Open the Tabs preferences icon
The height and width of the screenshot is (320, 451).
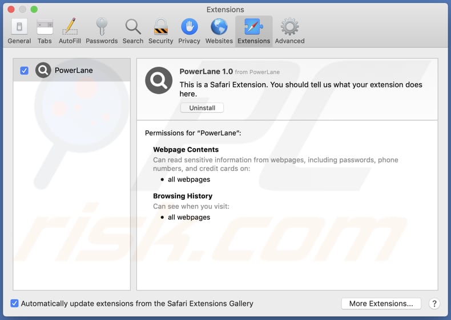coord(45,27)
